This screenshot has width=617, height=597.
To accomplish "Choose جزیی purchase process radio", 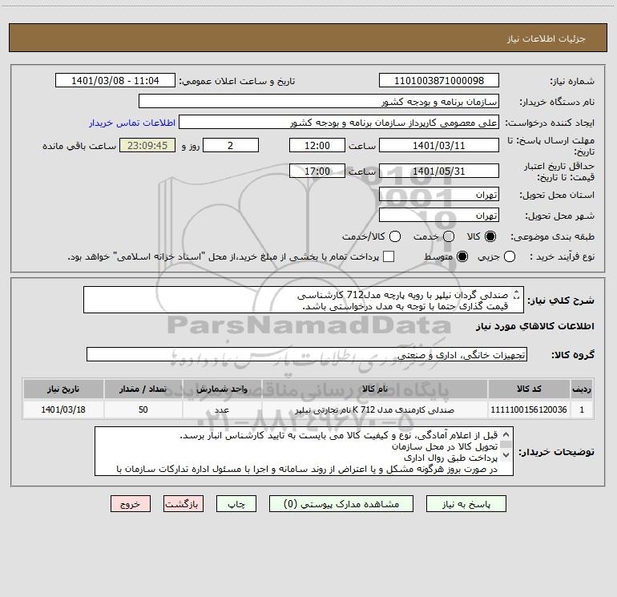I will pyautogui.click(x=510, y=256).
